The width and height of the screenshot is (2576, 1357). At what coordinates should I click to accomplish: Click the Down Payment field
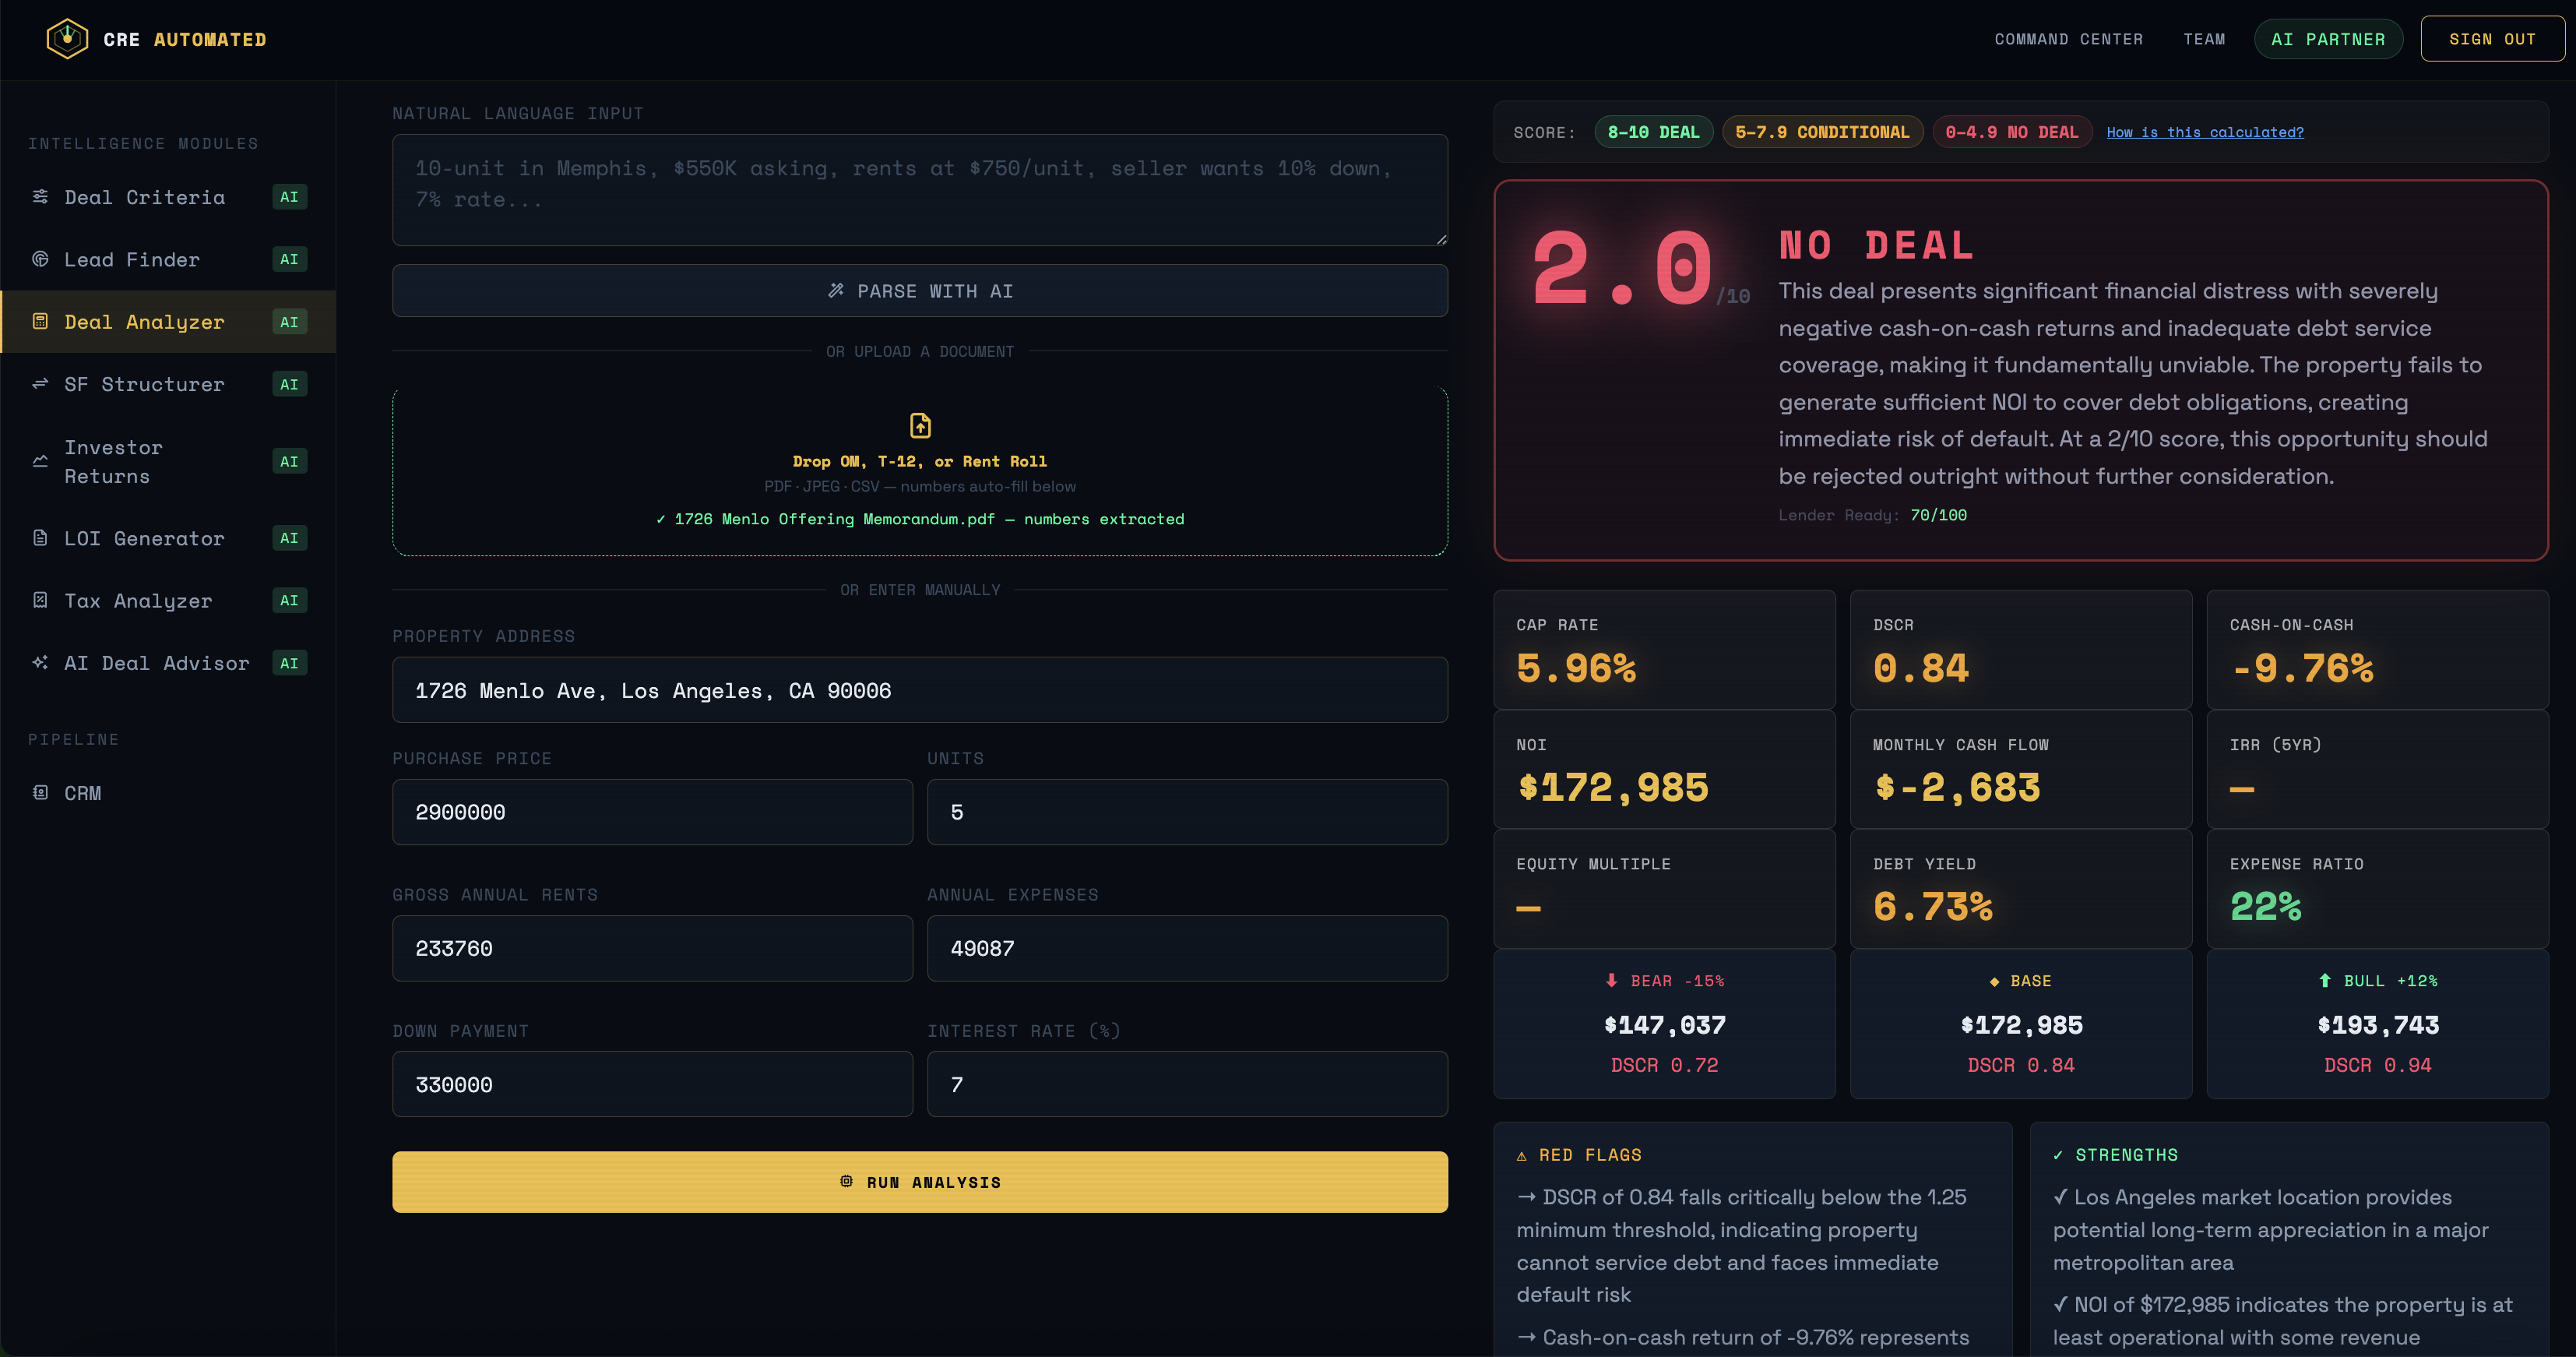pos(652,1084)
